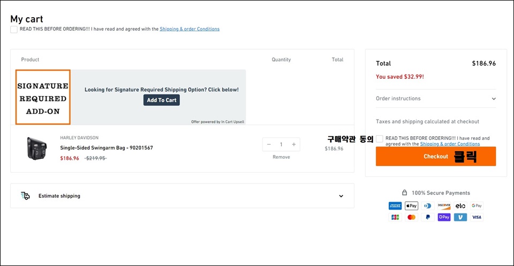Expand the Estimate shipping chevron
The image size is (514, 266).
pyautogui.click(x=341, y=196)
